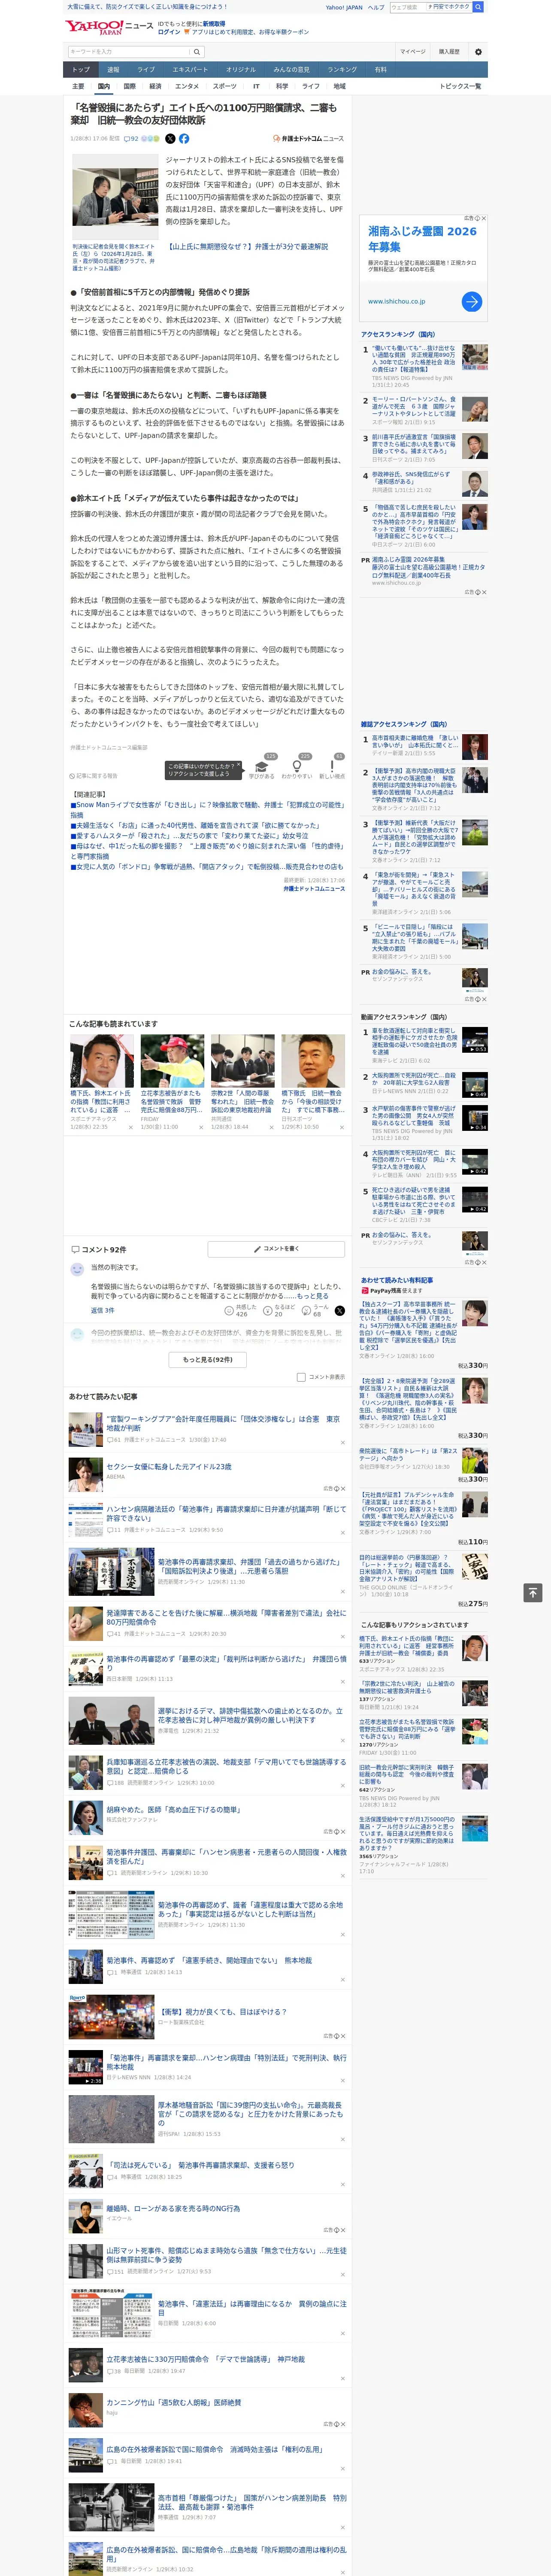Select the ランキング tab
The height and width of the screenshot is (2576, 551).
[x=342, y=69]
